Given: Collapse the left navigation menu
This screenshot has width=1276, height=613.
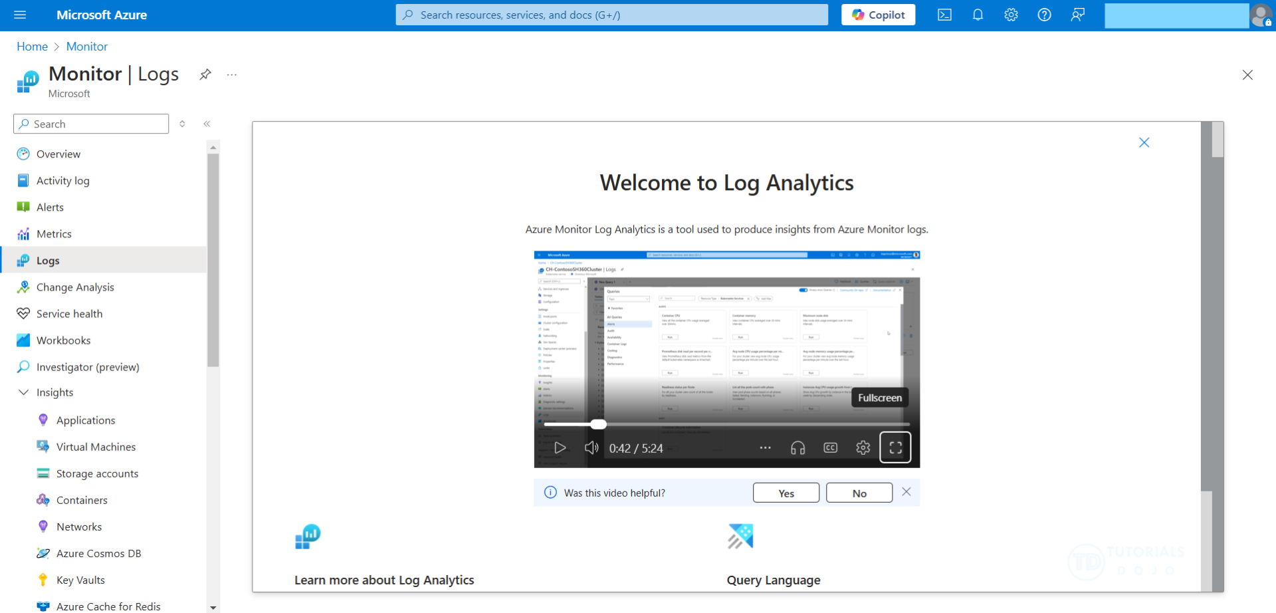Looking at the screenshot, I should [x=207, y=124].
